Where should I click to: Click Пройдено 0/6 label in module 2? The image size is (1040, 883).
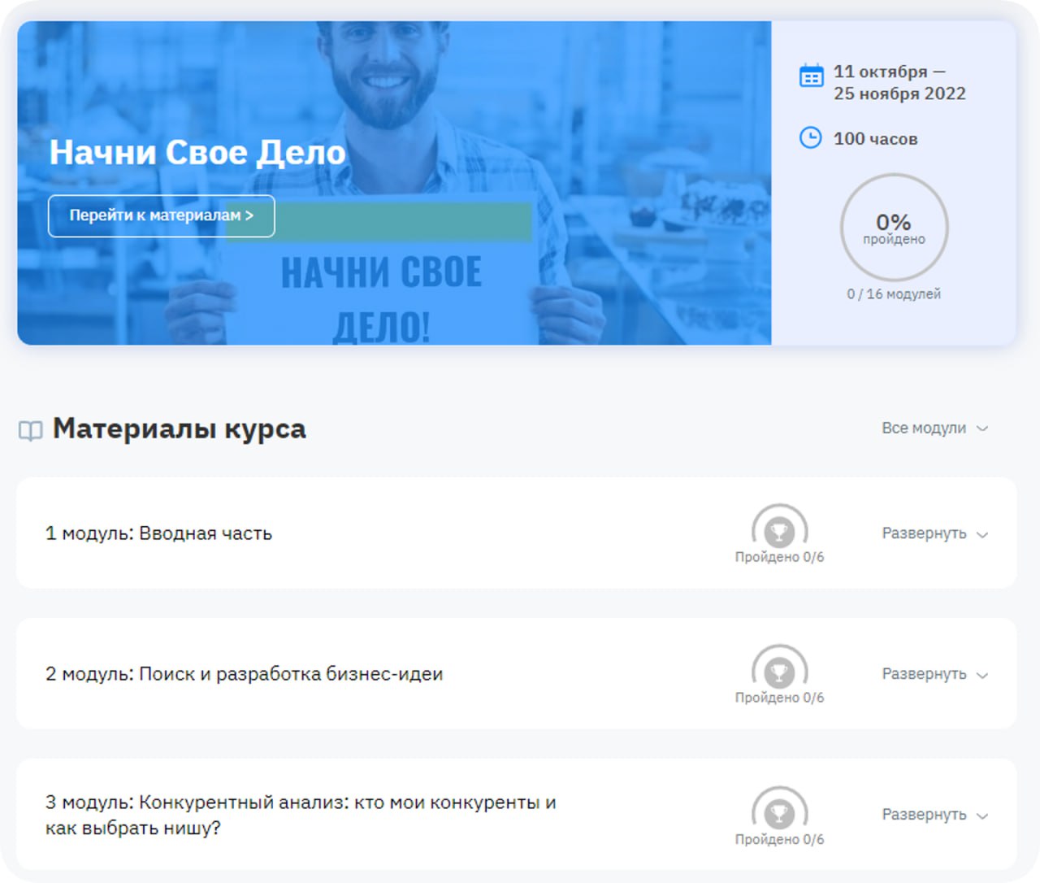[x=779, y=698]
